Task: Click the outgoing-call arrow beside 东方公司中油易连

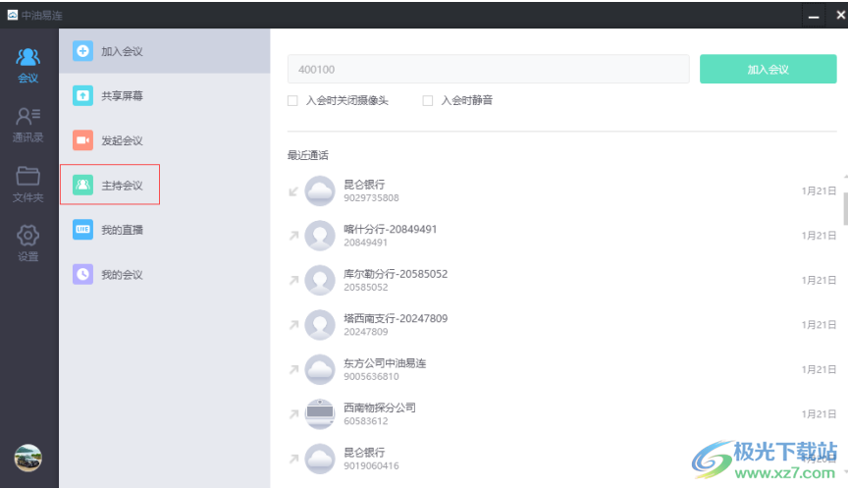Action: coord(293,369)
